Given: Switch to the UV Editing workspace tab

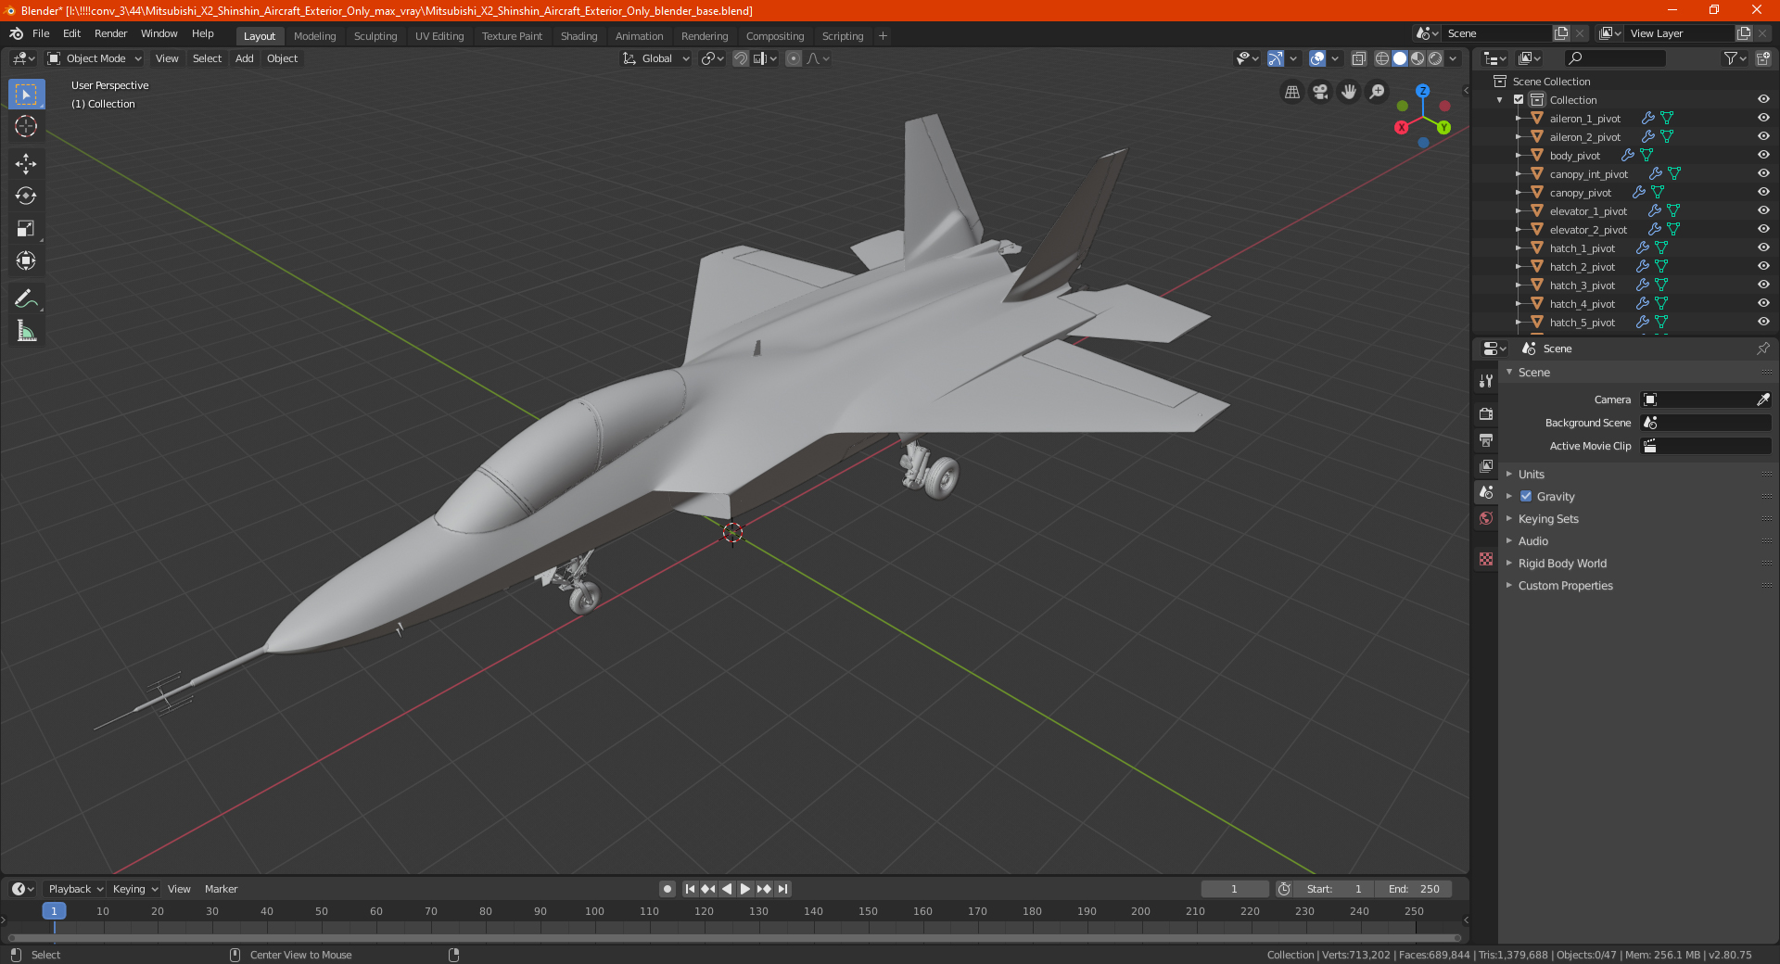Looking at the screenshot, I should [x=439, y=36].
